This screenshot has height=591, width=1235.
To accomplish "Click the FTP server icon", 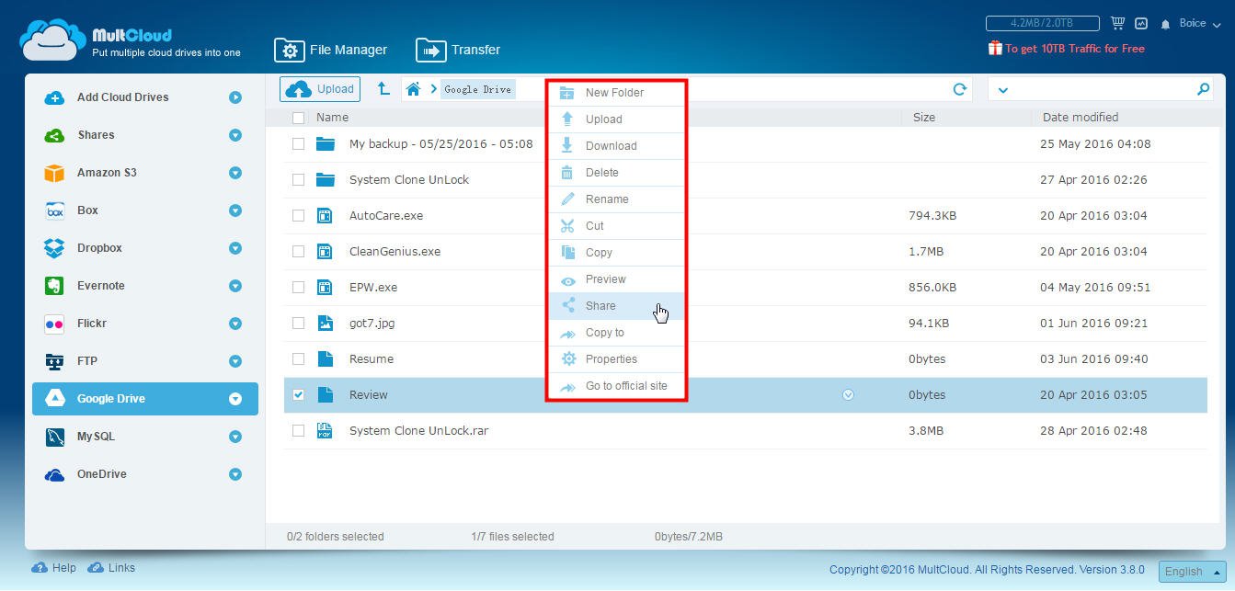I will pos(54,361).
